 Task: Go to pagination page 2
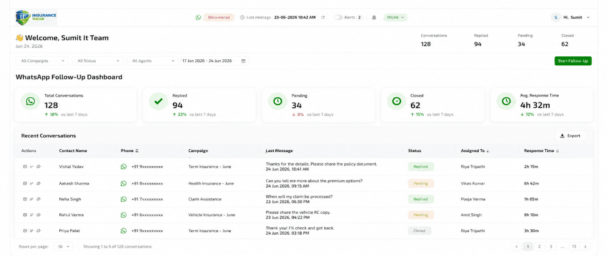coord(539,246)
